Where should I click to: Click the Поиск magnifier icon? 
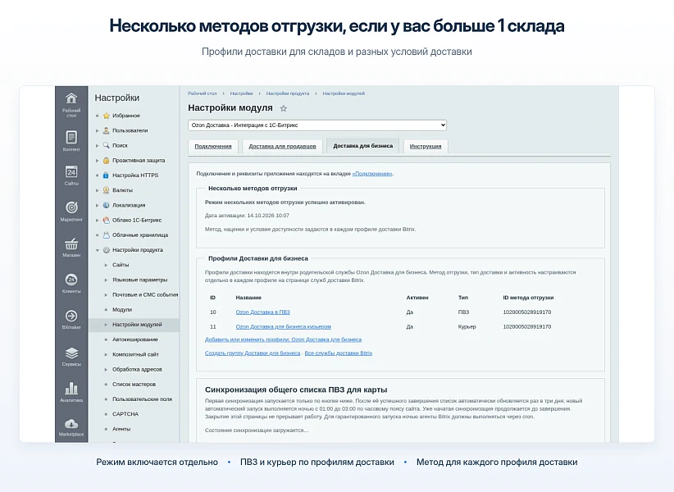pyautogui.click(x=106, y=145)
